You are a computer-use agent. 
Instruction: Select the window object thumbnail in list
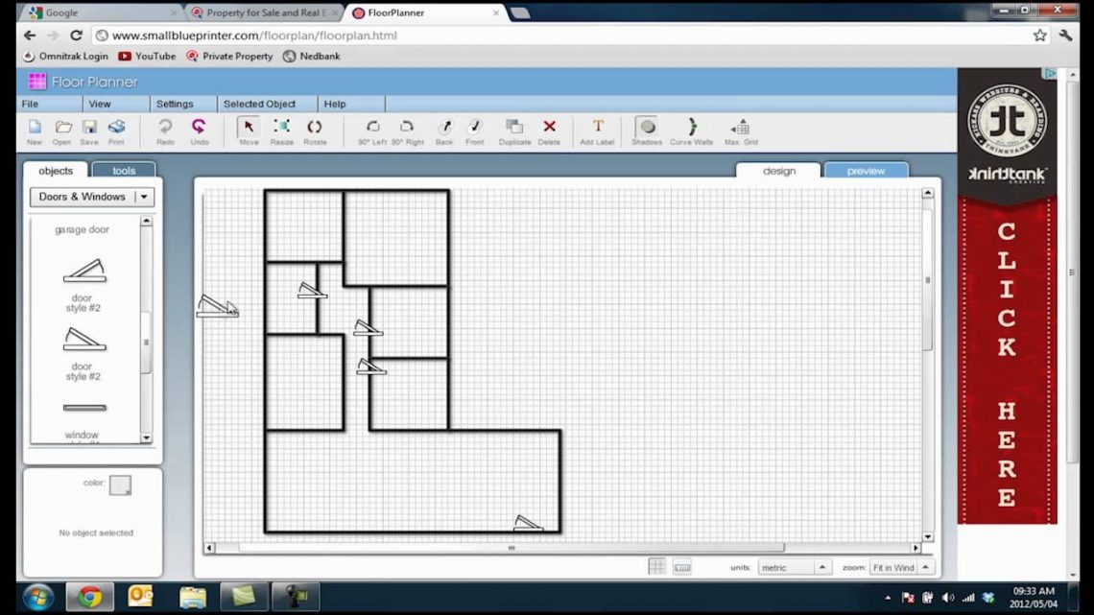pyautogui.click(x=84, y=410)
